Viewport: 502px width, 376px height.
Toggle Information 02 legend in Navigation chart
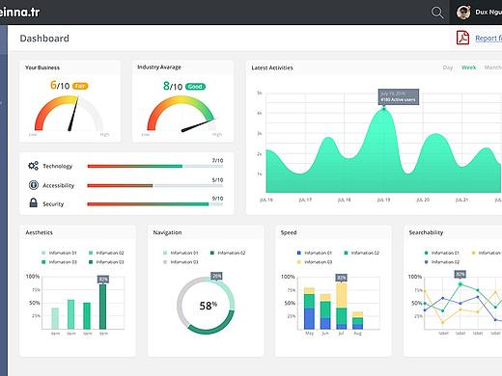point(228,253)
